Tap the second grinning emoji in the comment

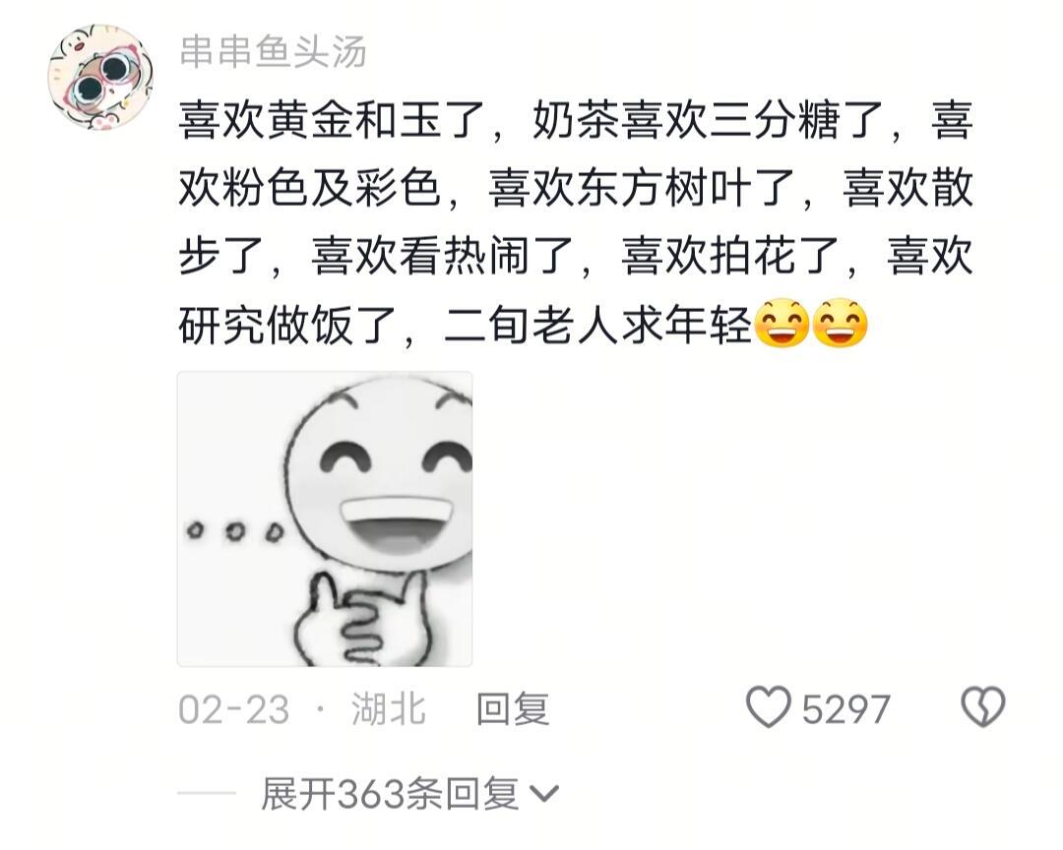pos(840,324)
